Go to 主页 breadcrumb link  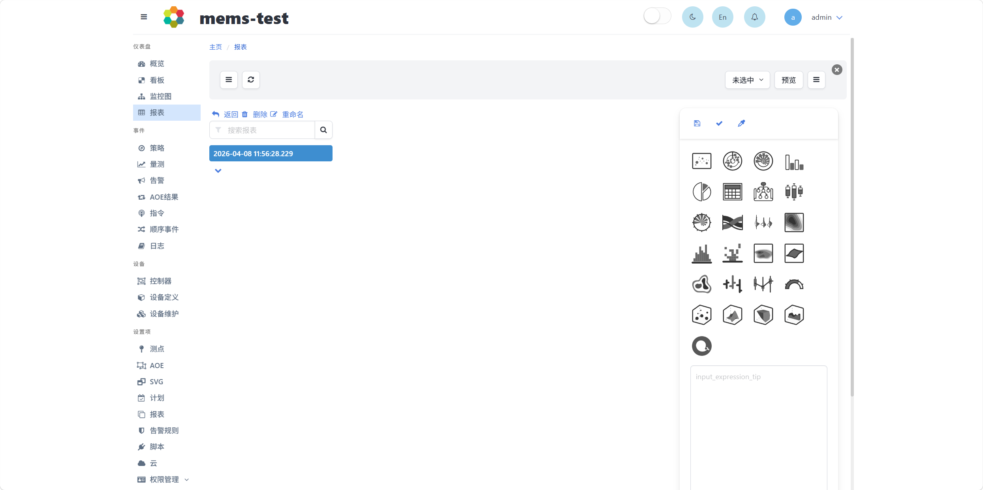pos(216,47)
